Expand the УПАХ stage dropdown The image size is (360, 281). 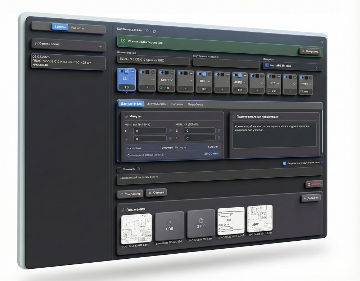(x=310, y=85)
